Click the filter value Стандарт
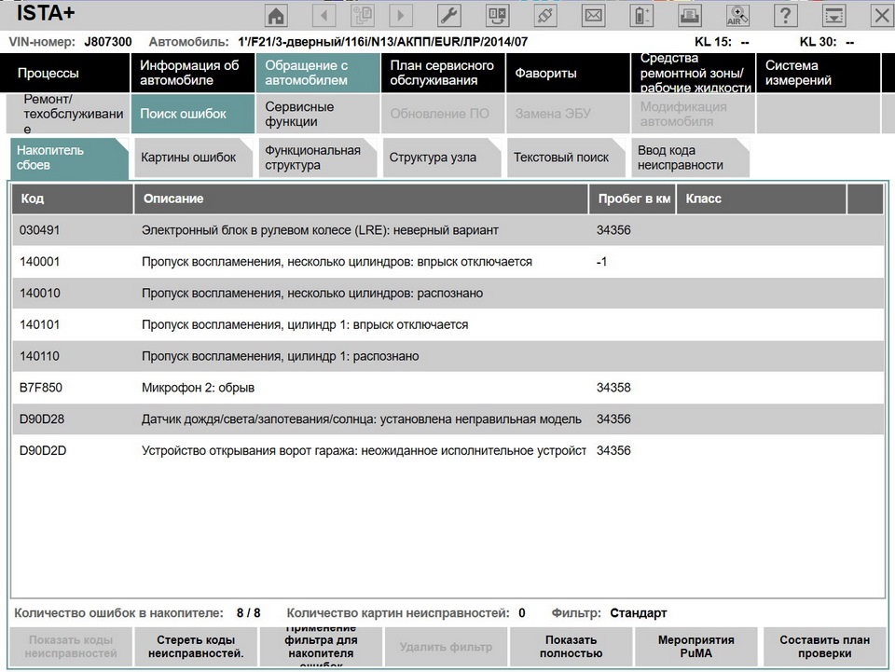Screen dimensions: 895x672 click(x=638, y=613)
